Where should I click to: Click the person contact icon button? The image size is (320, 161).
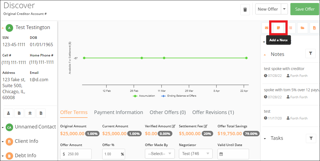click(x=9, y=113)
